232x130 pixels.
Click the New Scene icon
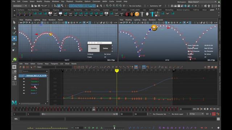pos(32,6)
